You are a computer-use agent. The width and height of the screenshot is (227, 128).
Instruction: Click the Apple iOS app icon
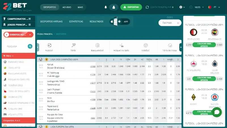(112, 22)
